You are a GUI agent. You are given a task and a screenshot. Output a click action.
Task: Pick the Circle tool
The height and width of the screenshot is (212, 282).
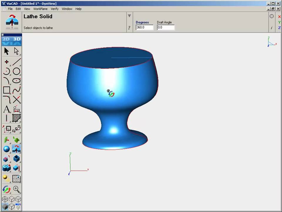[16, 71]
